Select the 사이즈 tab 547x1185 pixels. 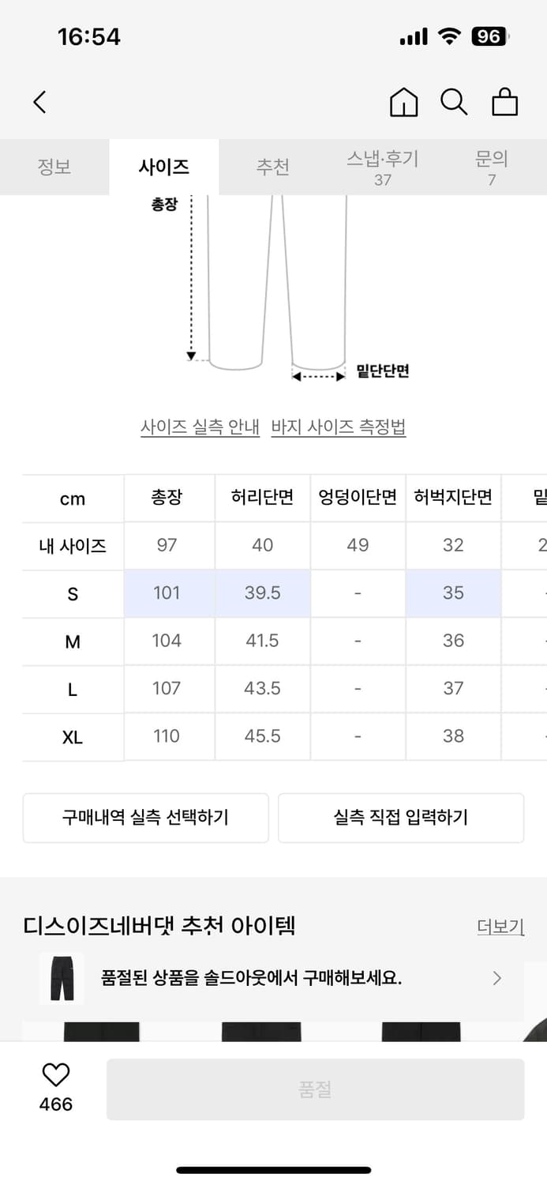[x=163, y=167]
